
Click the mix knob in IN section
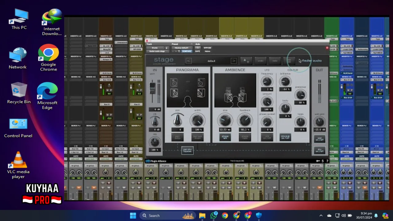(155, 142)
